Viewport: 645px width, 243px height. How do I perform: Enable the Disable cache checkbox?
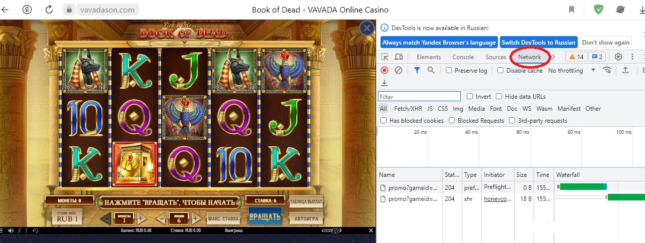coord(500,71)
